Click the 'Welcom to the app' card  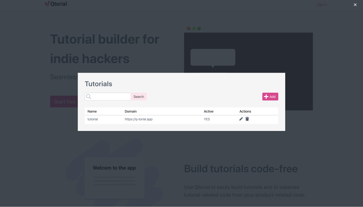[114, 177]
